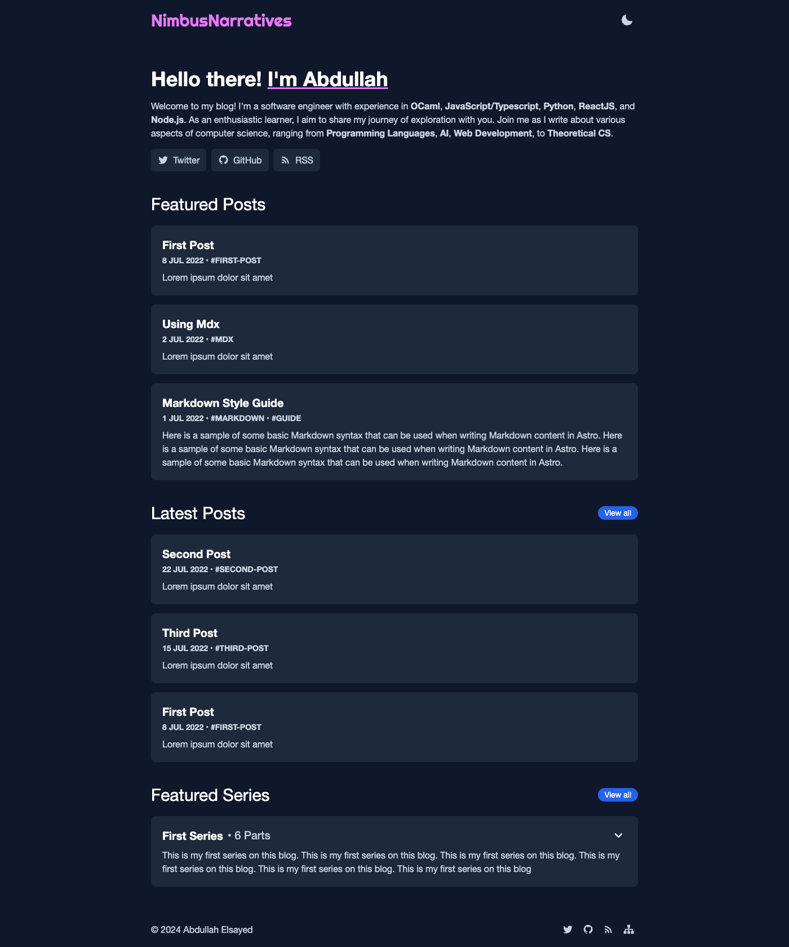
Task: Open the Markdown Style Guide post
Action: [223, 403]
